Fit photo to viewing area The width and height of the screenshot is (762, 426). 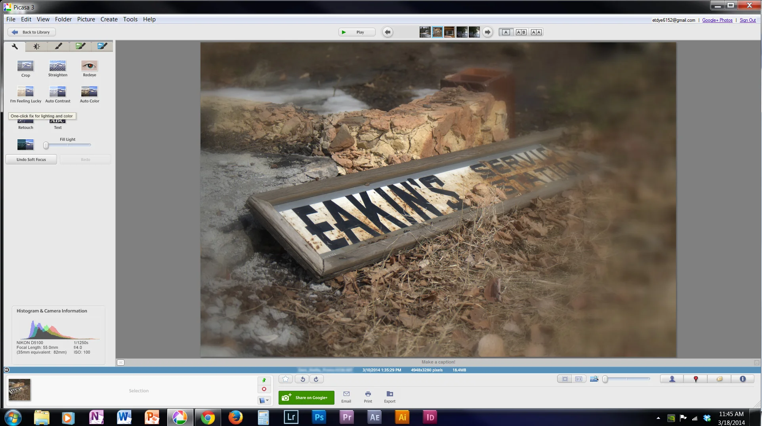pyautogui.click(x=565, y=379)
